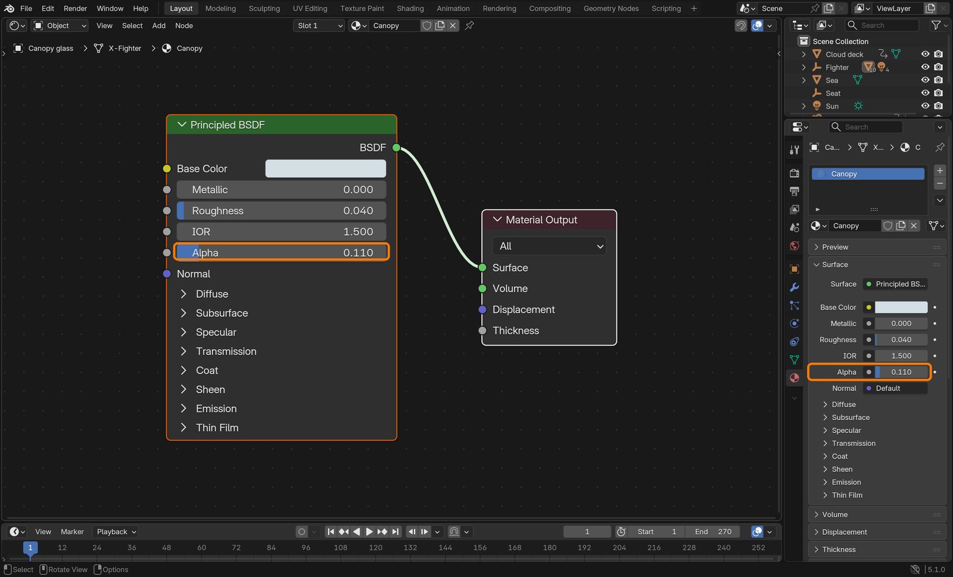Click the Normal Default button in properties
The height and width of the screenshot is (577, 953).
(x=895, y=388)
